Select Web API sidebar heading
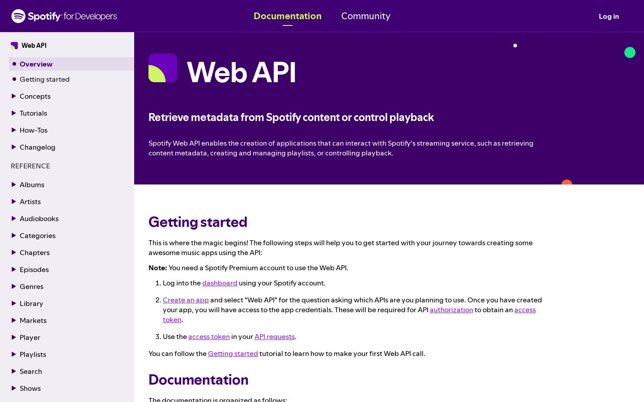This screenshot has height=402, width=644. [34, 46]
